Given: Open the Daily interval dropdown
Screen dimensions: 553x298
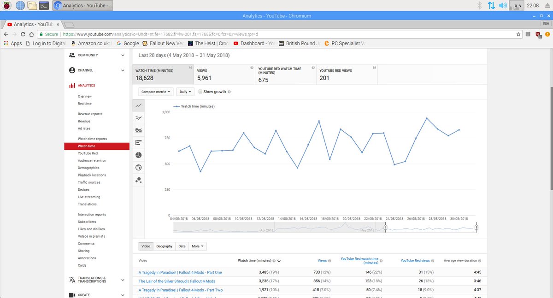Looking at the screenshot, I should pyautogui.click(x=185, y=92).
